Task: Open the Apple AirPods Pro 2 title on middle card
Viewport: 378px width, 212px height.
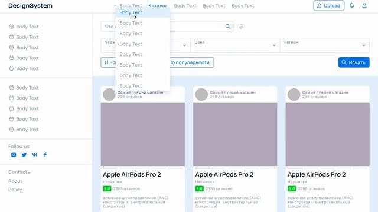Action: [224, 174]
